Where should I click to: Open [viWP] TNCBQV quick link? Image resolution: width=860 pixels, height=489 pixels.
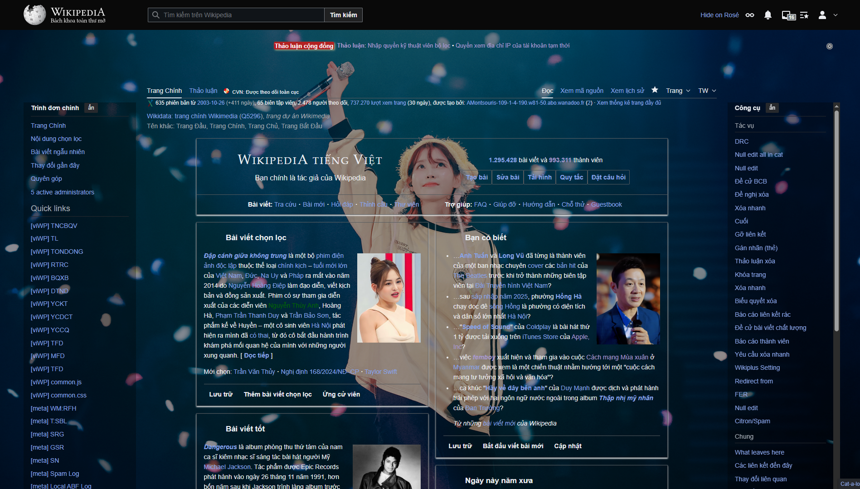click(x=54, y=226)
